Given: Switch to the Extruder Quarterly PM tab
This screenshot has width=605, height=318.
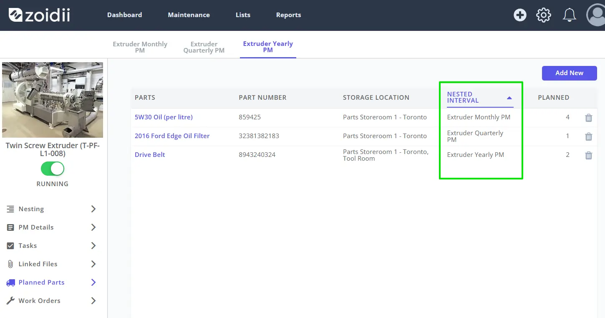Looking at the screenshot, I should point(204,47).
